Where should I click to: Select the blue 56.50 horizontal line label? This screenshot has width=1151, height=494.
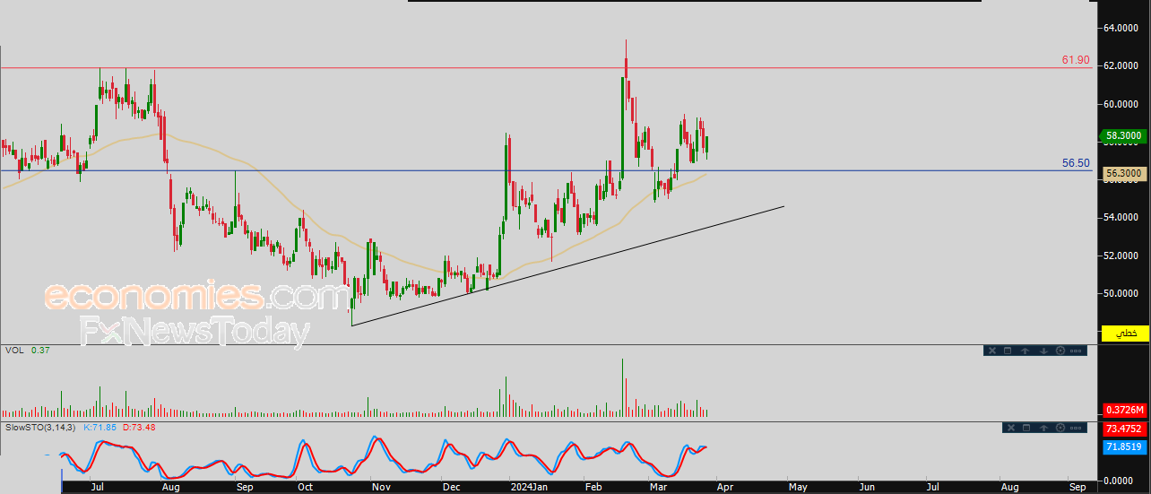(1076, 163)
